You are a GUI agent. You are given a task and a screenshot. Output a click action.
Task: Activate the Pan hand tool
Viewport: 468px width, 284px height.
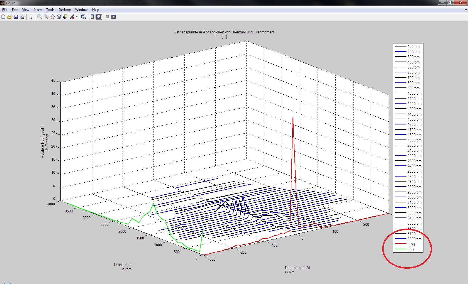pos(52,17)
